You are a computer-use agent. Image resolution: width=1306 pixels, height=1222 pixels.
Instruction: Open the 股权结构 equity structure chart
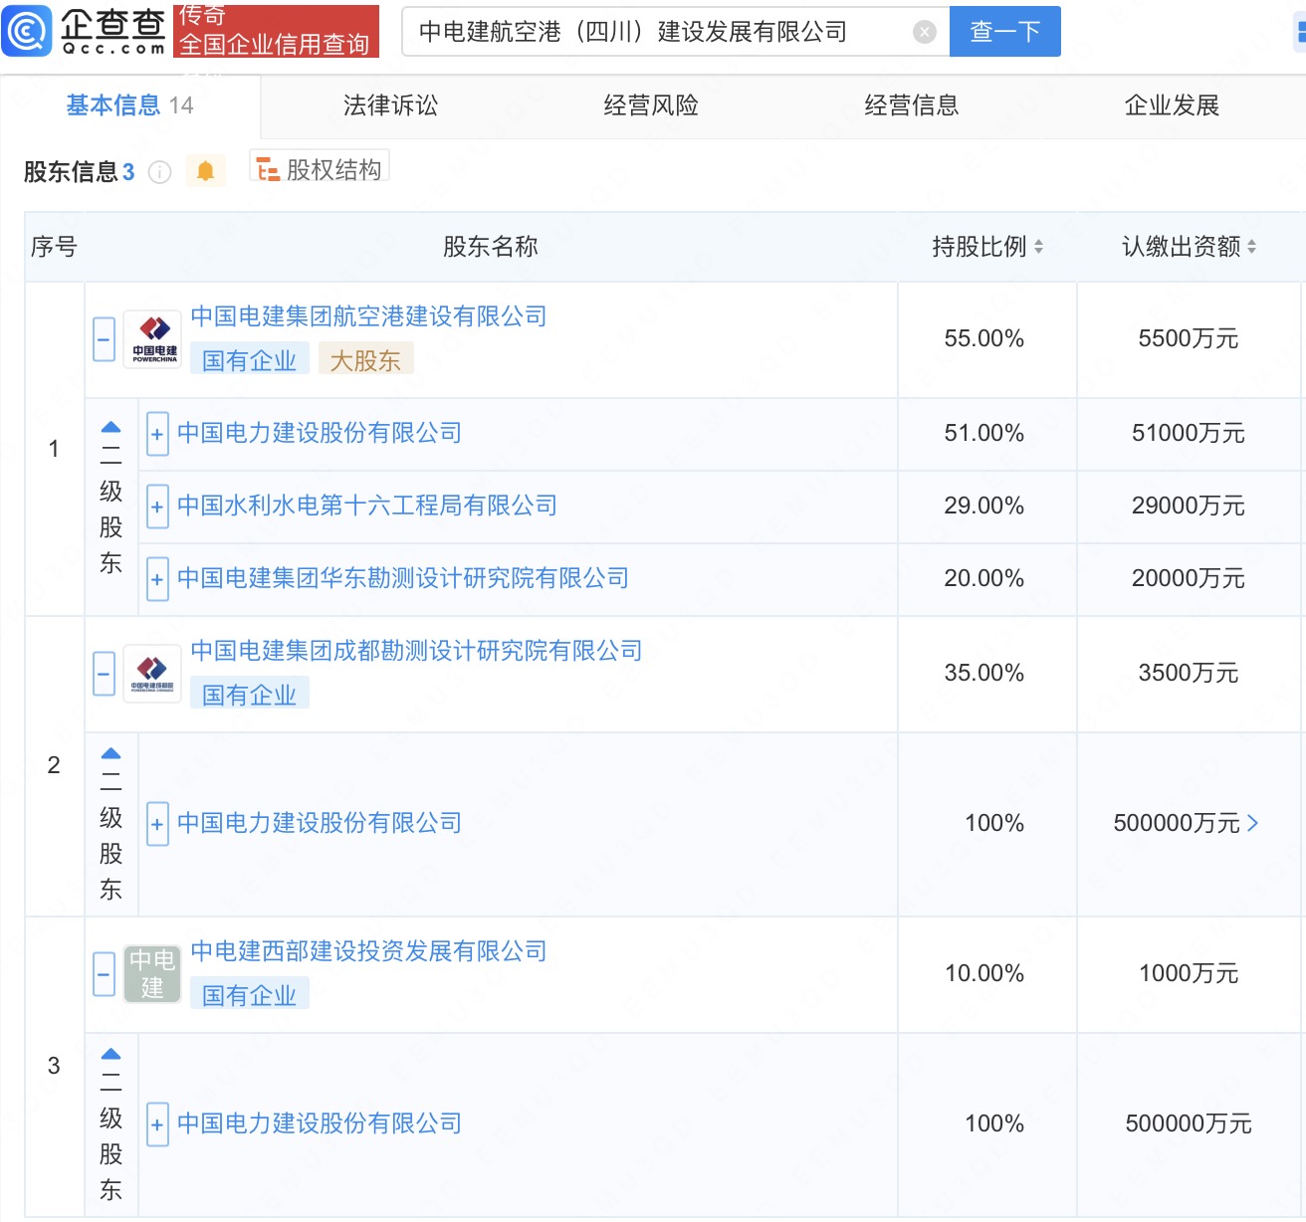320,170
